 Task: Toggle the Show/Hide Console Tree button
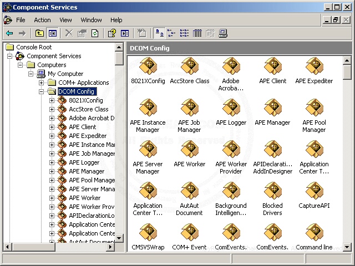(53, 33)
